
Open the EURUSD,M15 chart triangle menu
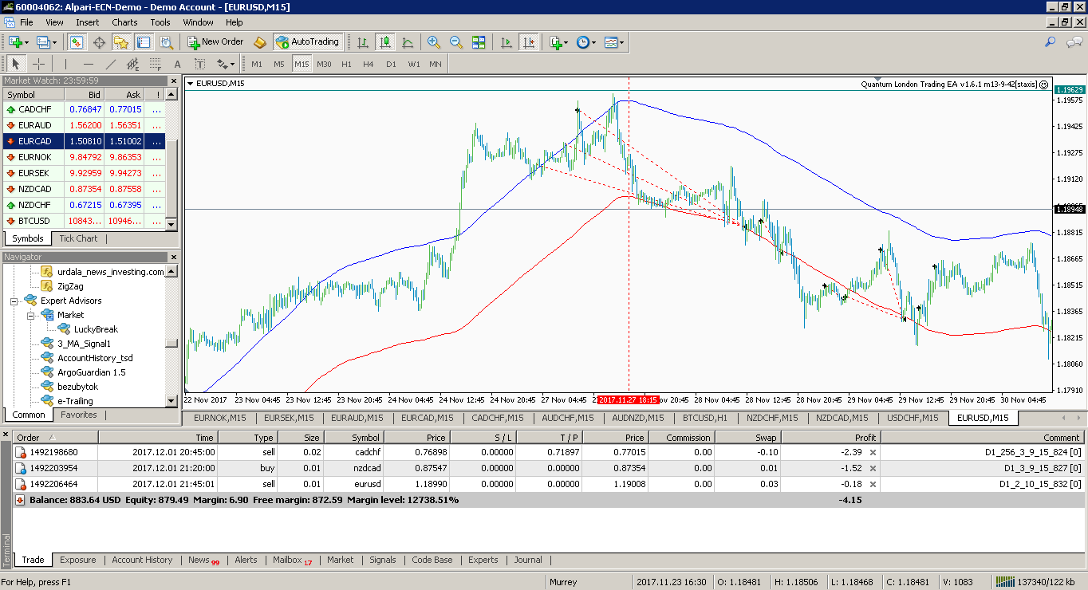click(x=190, y=83)
